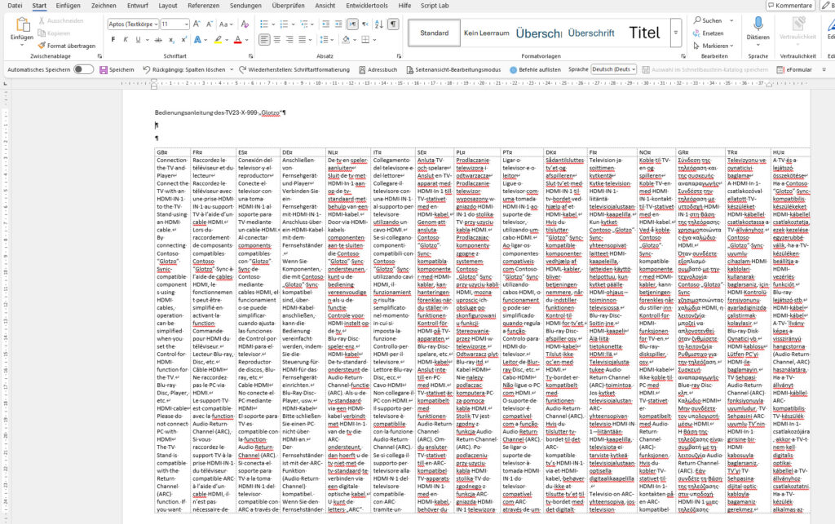
Task: Open the Datei menu
Action: (15, 6)
